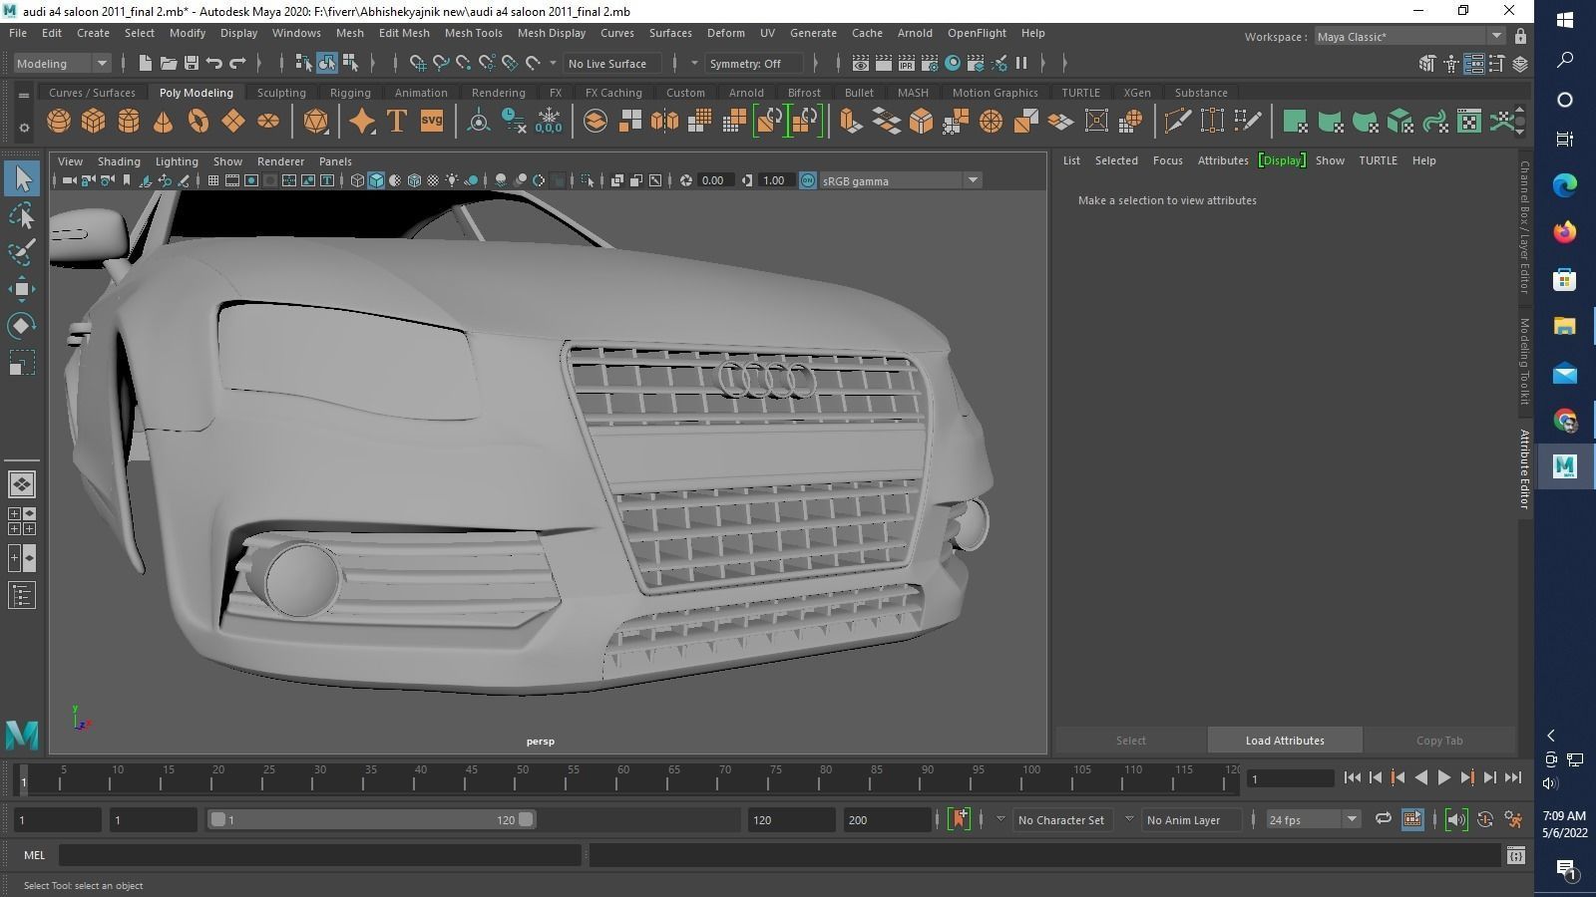Open the Symmetry: Off dropdown
This screenshot has width=1596, height=897.
(x=753, y=64)
